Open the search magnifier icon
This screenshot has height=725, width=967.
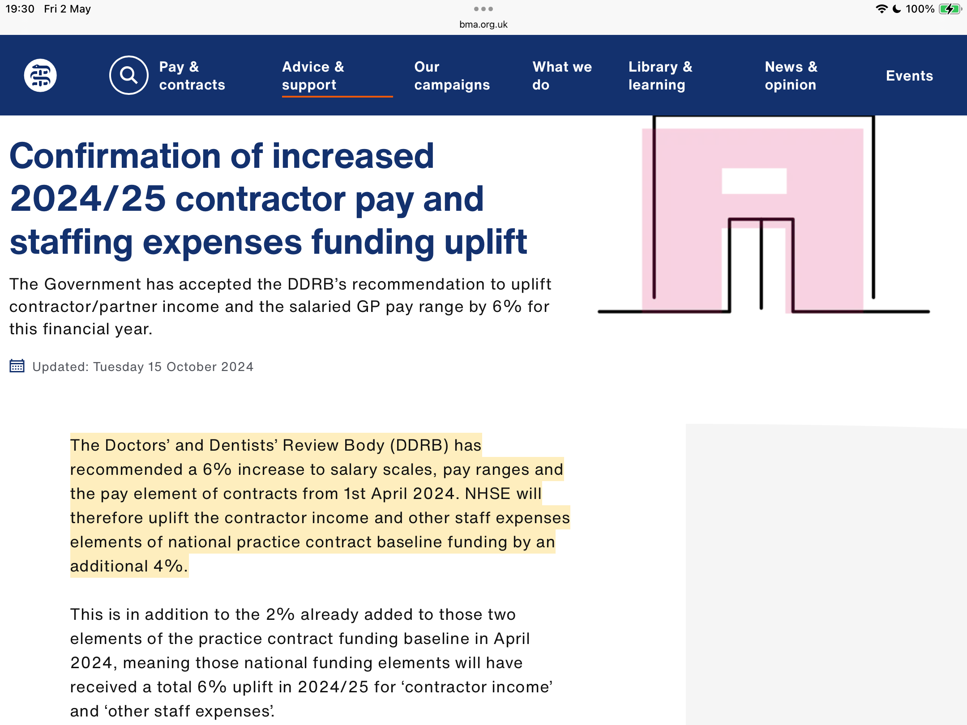(x=129, y=75)
